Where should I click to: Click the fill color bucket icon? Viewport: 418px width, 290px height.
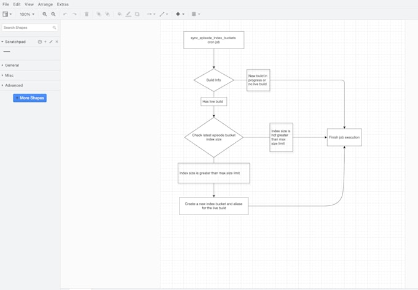(x=120, y=14)
